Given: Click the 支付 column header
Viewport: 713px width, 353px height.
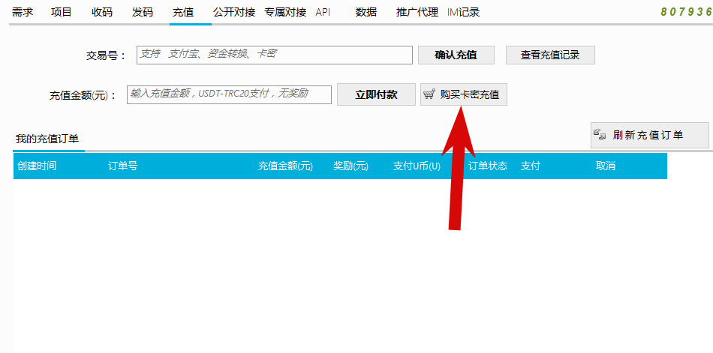Looking at the screenshot, I should pyautogui.click(x=530, y=166).
